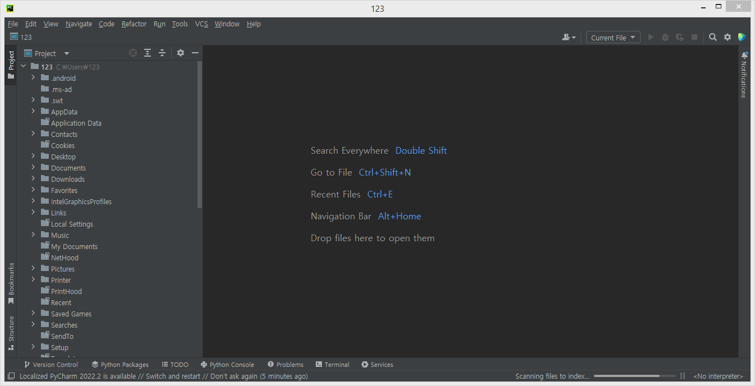Image resolution: width=755 pixels, height=386 pixels.
Task: Open the Project view selector dropdown
Action: point(47,53)
